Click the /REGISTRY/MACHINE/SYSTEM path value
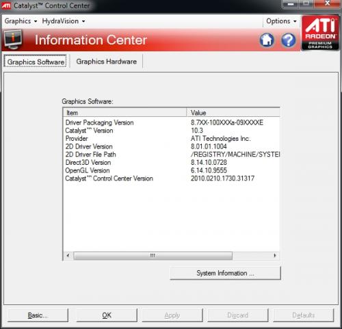The image size is (342, 329). (x=235, y=155)
